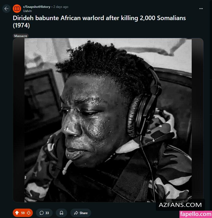Open the r/SnapshotHistory subreddit link
The image size is (212, 218).
point(36,7)
